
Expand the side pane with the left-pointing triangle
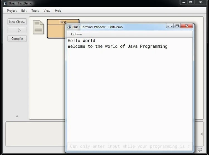pyautogui.click(x=201, y=134)
